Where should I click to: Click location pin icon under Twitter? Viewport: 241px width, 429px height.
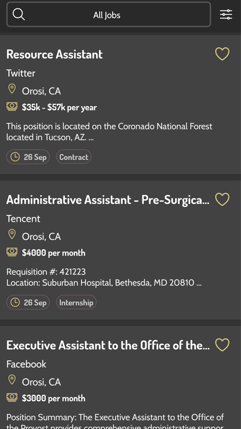pyautogui.click(x=12, y=89)
